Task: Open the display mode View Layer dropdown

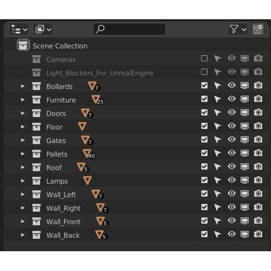Action: pos(43,29)
